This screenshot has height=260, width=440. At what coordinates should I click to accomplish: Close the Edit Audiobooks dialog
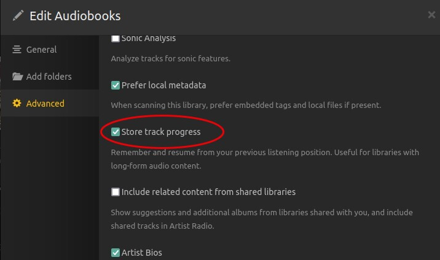431,15
